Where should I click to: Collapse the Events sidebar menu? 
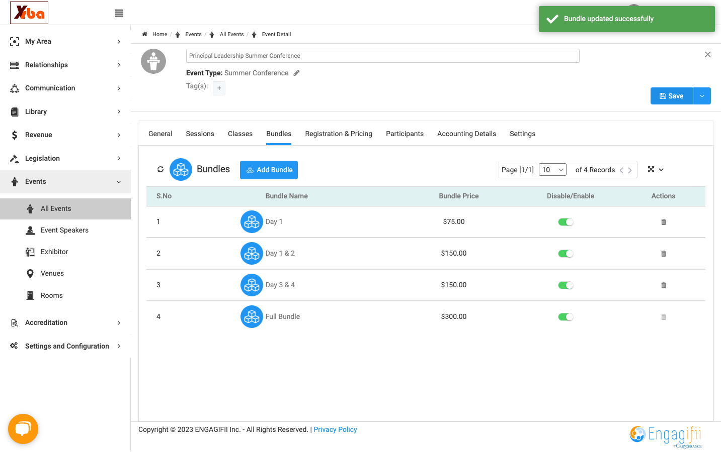click(x=65, y=181)
